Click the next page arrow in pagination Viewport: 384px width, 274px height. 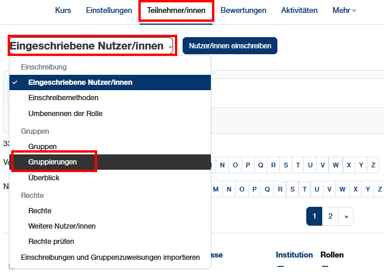[346, 216]
